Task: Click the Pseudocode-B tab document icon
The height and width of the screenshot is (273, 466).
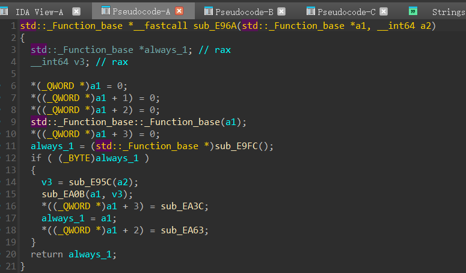Action: tap(208, 11)
